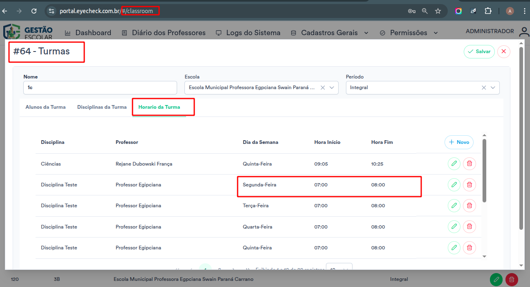
Task: Switch to Alunos da Turma tab
Action: pos(45,107)
